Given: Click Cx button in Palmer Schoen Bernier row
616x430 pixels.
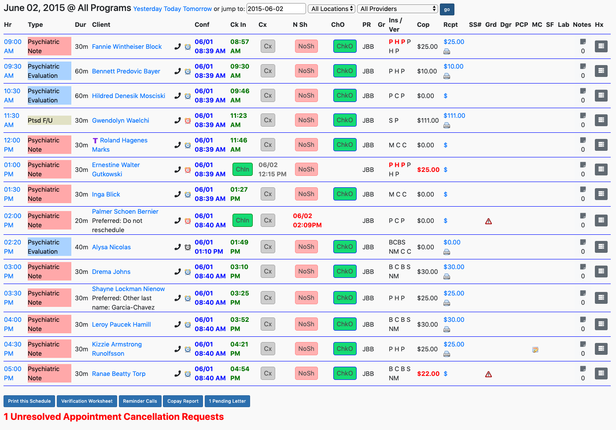Looking at the screenshot, I should tap(268, 220).
